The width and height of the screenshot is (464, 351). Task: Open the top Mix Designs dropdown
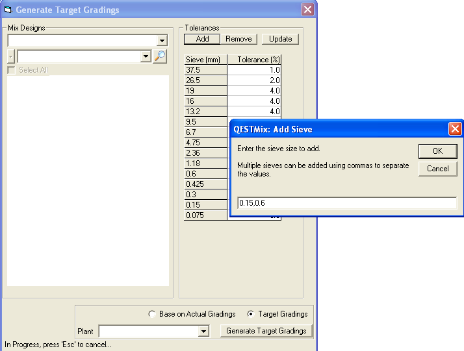[x=162, y=41]
